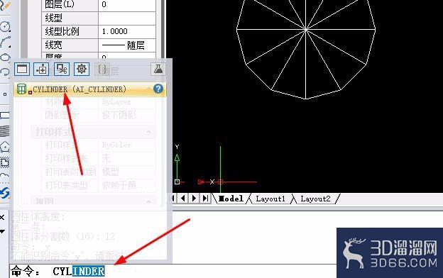The width and height of the screenshot is (443, 278).
Task: Select the Hatch tool with dashed box
Action: click(x=5, y=162)
